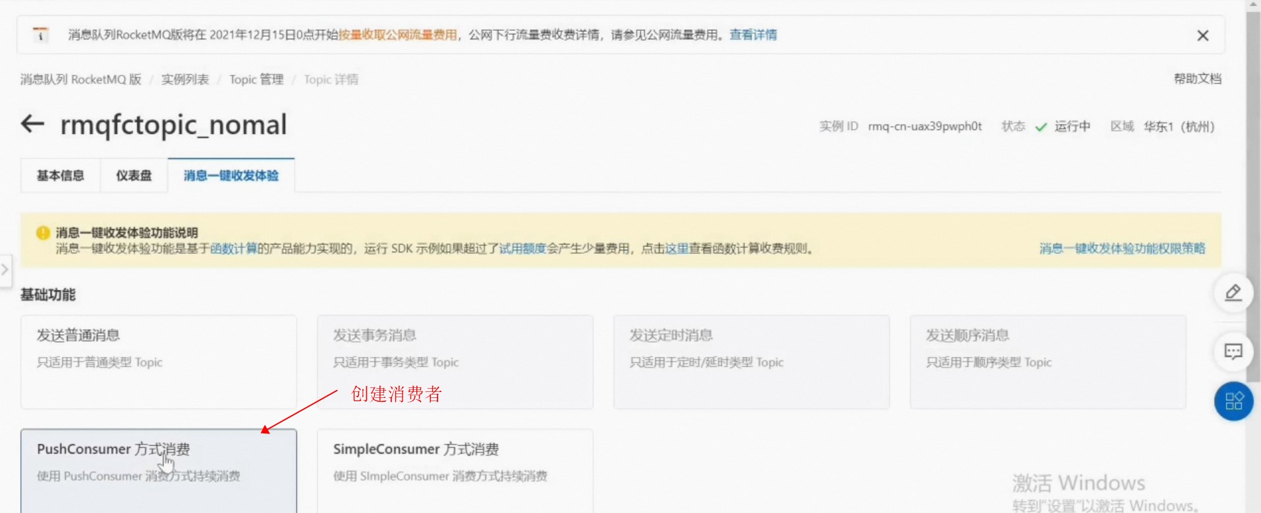
Task: Click the 基础功能 section heading
Action: [x=48, y=295]
